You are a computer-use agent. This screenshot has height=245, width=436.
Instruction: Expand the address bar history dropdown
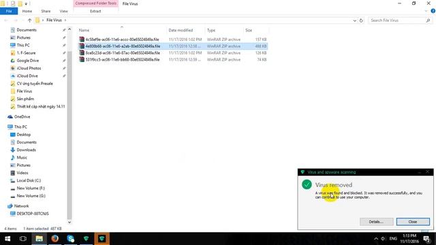coord(354,20)
